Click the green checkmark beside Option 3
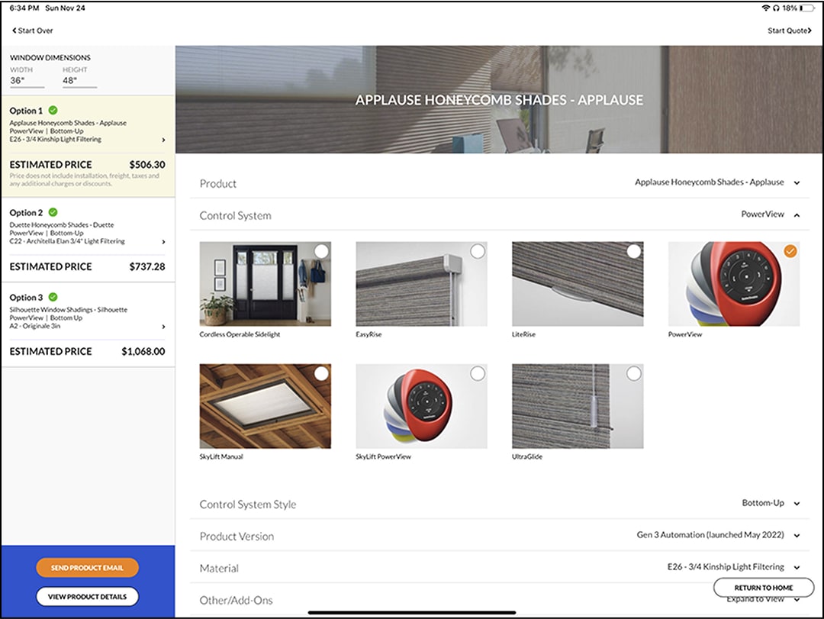The height and width of the screenshot is (619, 824). 53,297
